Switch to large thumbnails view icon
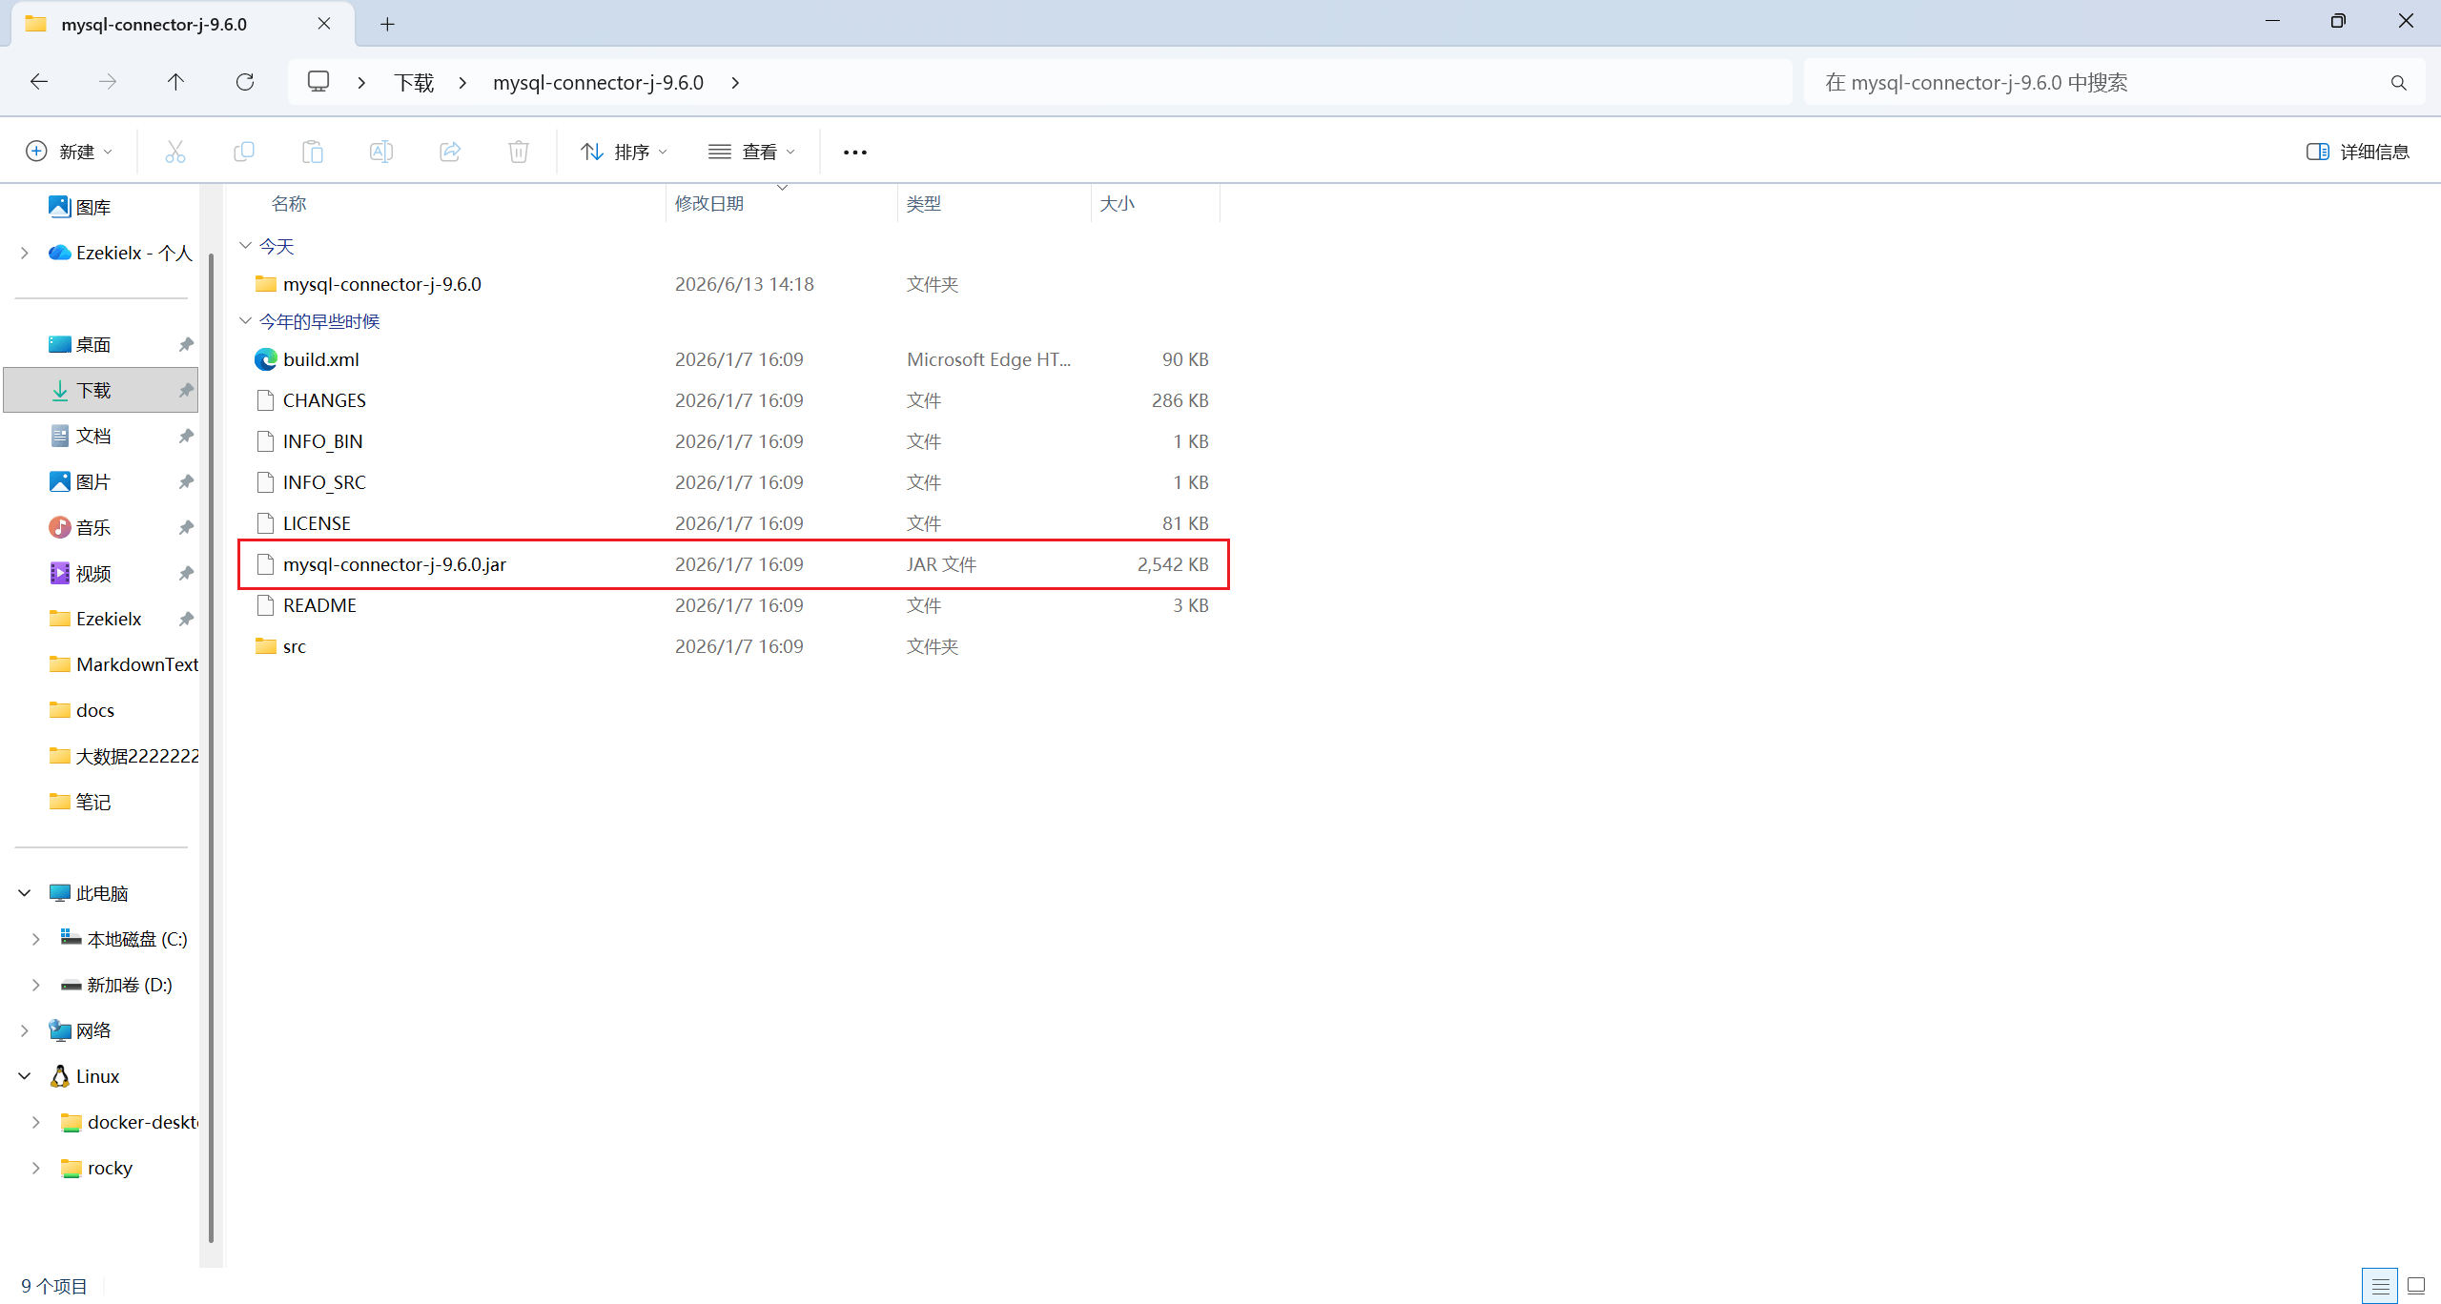The width and height of the screenshot is (2441, 1304). (2416, 1286)
